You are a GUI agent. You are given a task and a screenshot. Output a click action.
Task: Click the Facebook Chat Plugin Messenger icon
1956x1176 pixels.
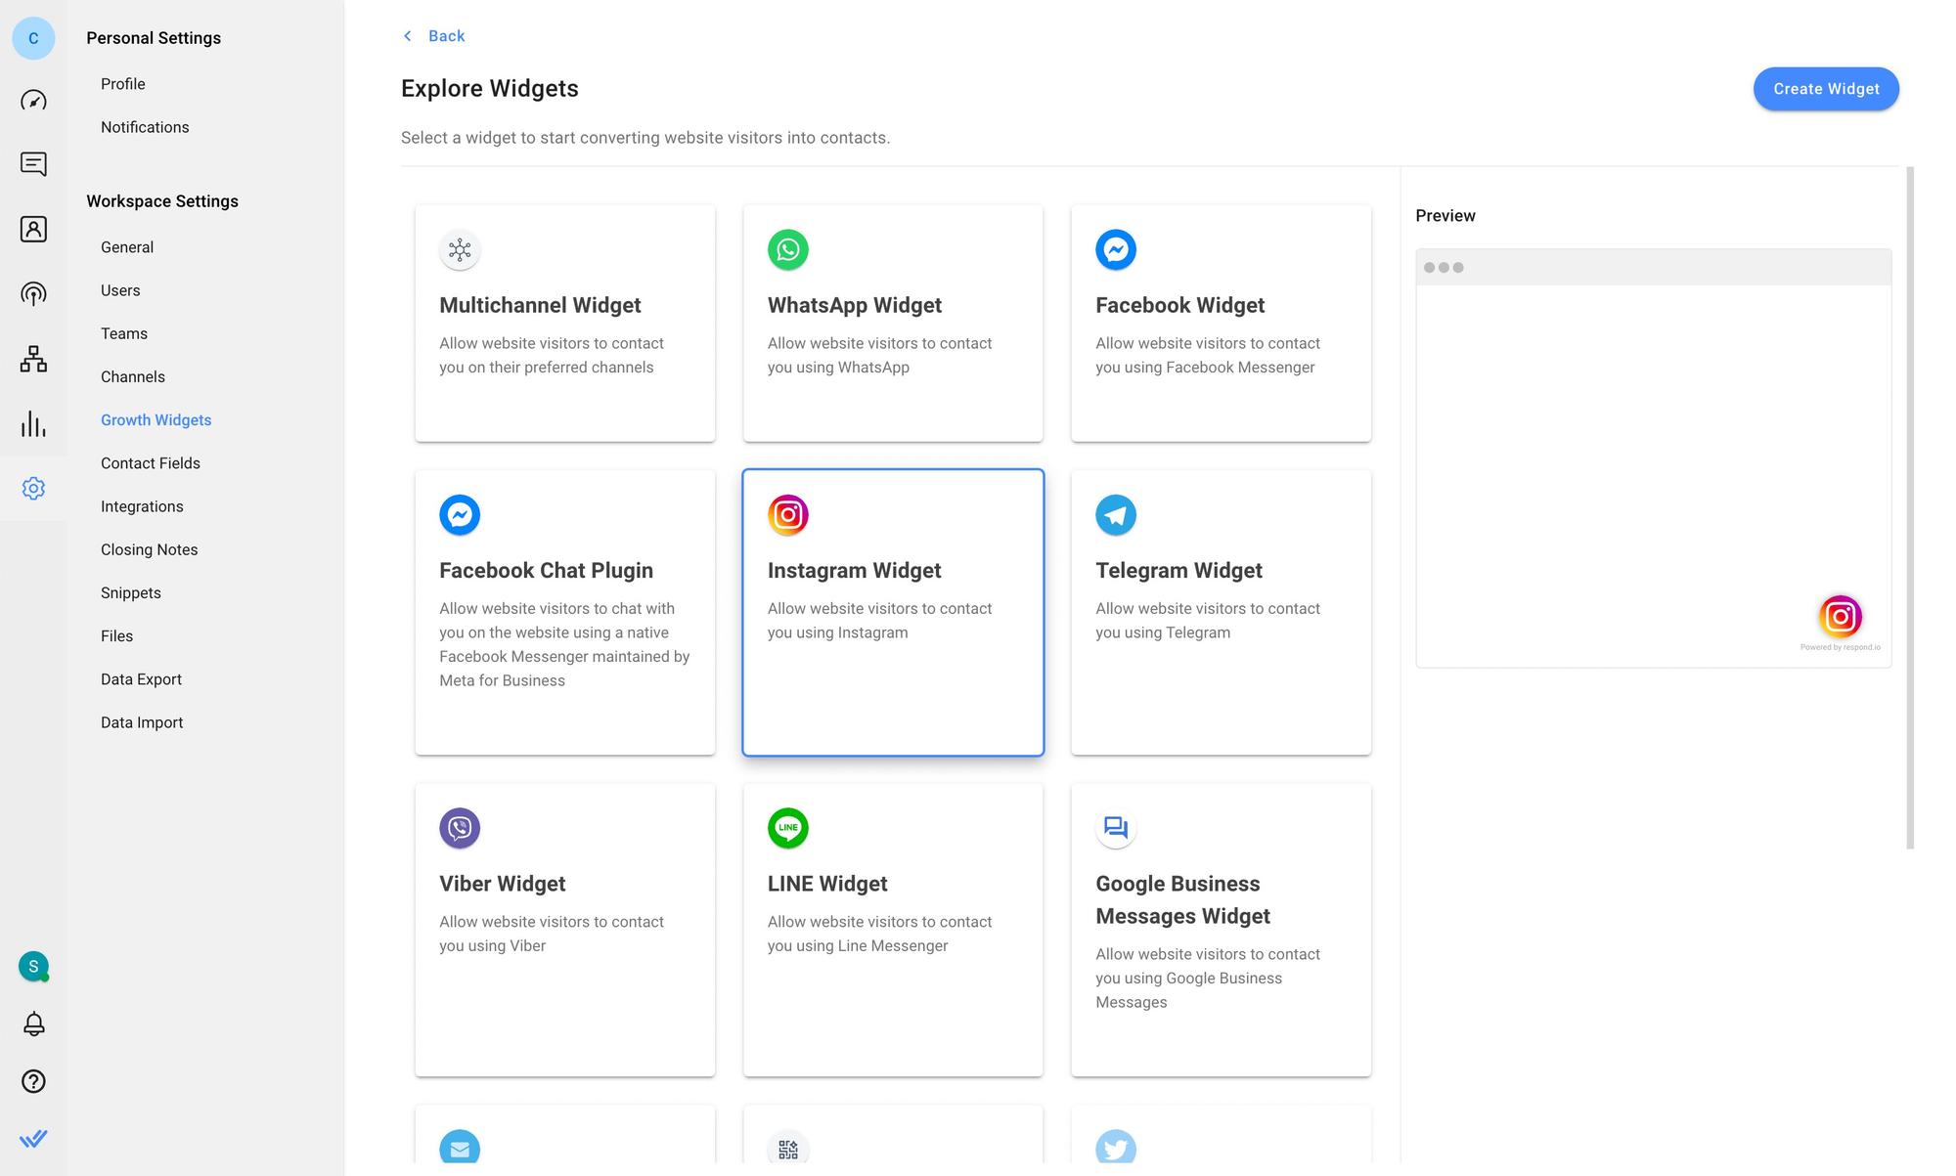pyautogui.click(x=460, y=515)
